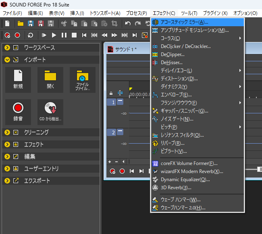Screen dimensions: 262x234
Task: Click the 新規 (New) import tile
Action: point(18,80)
